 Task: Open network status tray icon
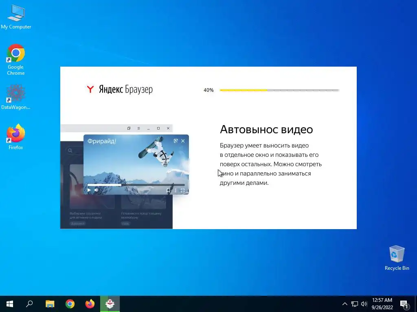(355, 304)
